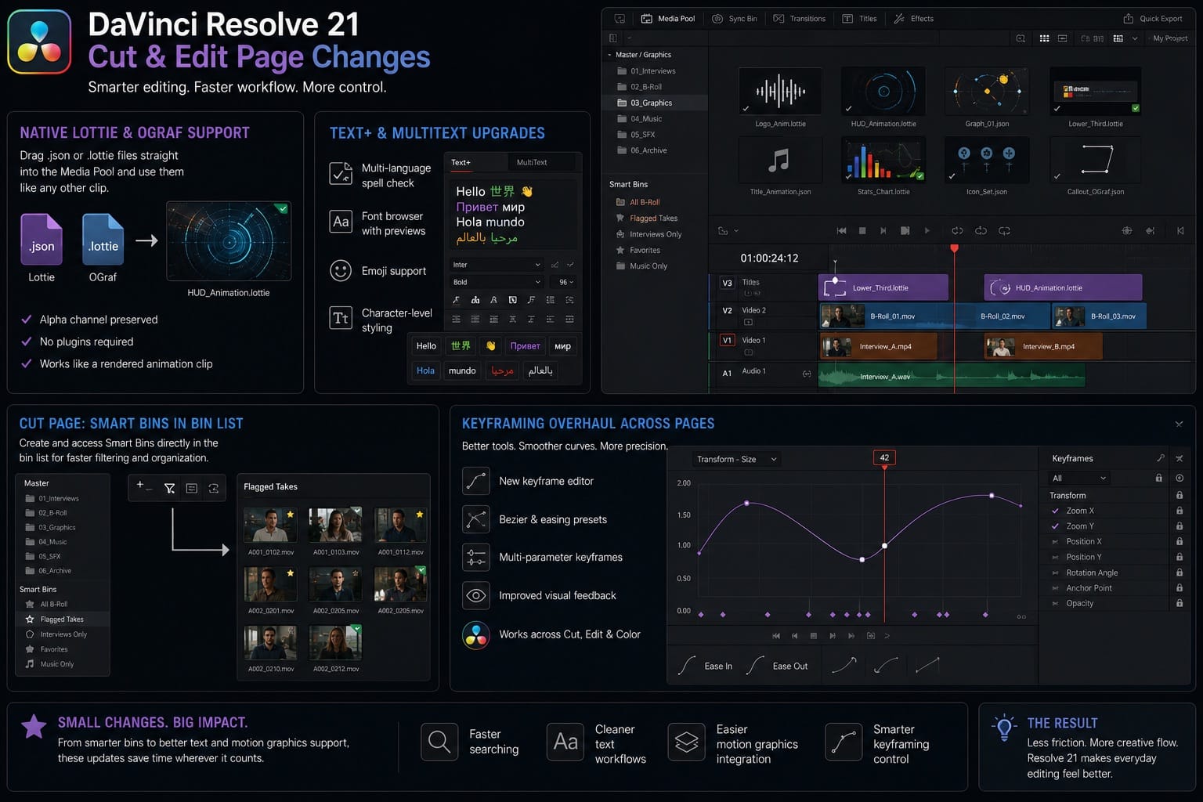The width and height of the screenshot is (1203, 802).
Task: Click the funnel filter icon in Cut page toolbar
Action: click(169, 488)
